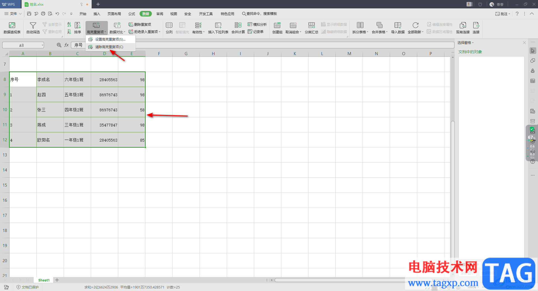Sort ascending with the A-Z icon
The width and height of the screenshot is (538, 291).
[69, 25]
